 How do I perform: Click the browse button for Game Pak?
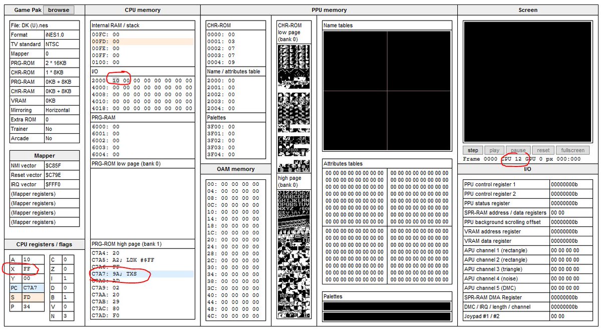pos(59,10)
